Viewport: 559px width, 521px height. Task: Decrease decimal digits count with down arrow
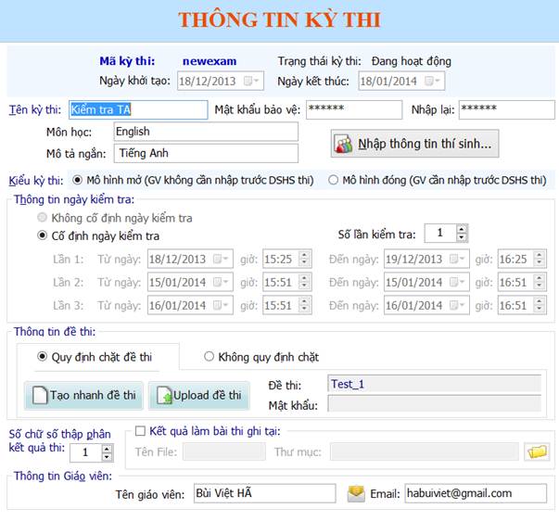[107, 456]
